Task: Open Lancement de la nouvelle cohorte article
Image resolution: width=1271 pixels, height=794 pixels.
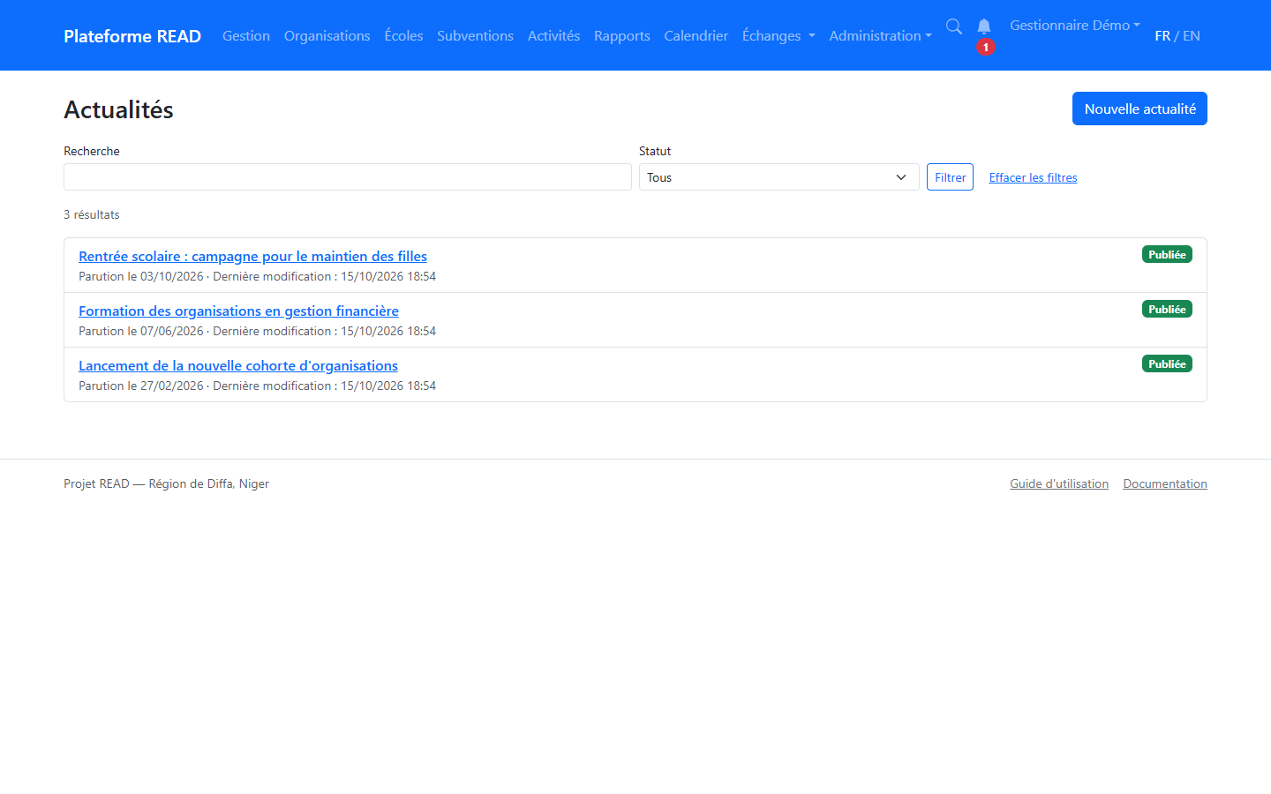Action: pyautogui.click(x=238, y=365)
